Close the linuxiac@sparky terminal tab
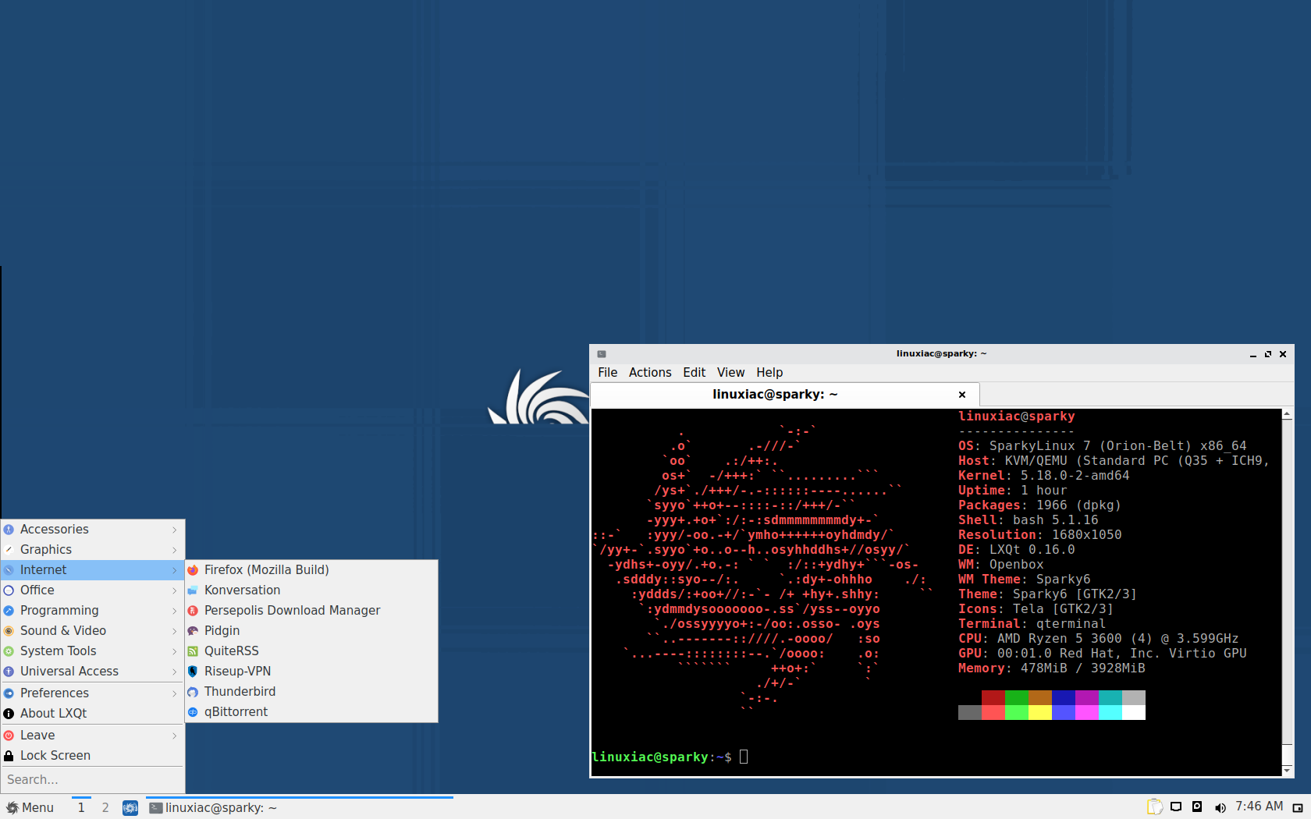1311x819 pixels. click(962, 395)
